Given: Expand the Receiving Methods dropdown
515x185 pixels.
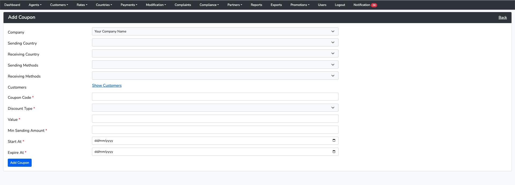Looking at the screenshot, I should [x=215, y=76].
